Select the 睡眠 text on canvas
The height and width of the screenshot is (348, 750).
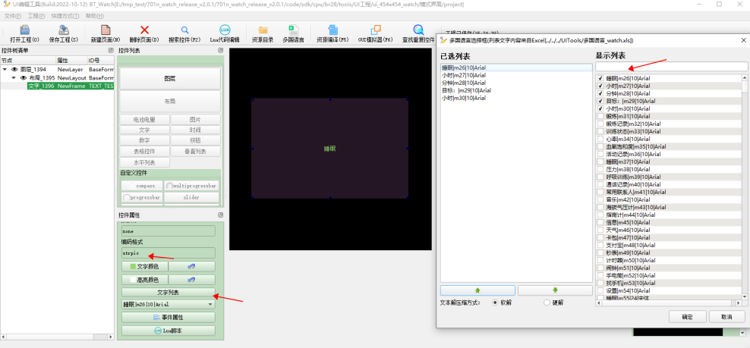[329, 149]
